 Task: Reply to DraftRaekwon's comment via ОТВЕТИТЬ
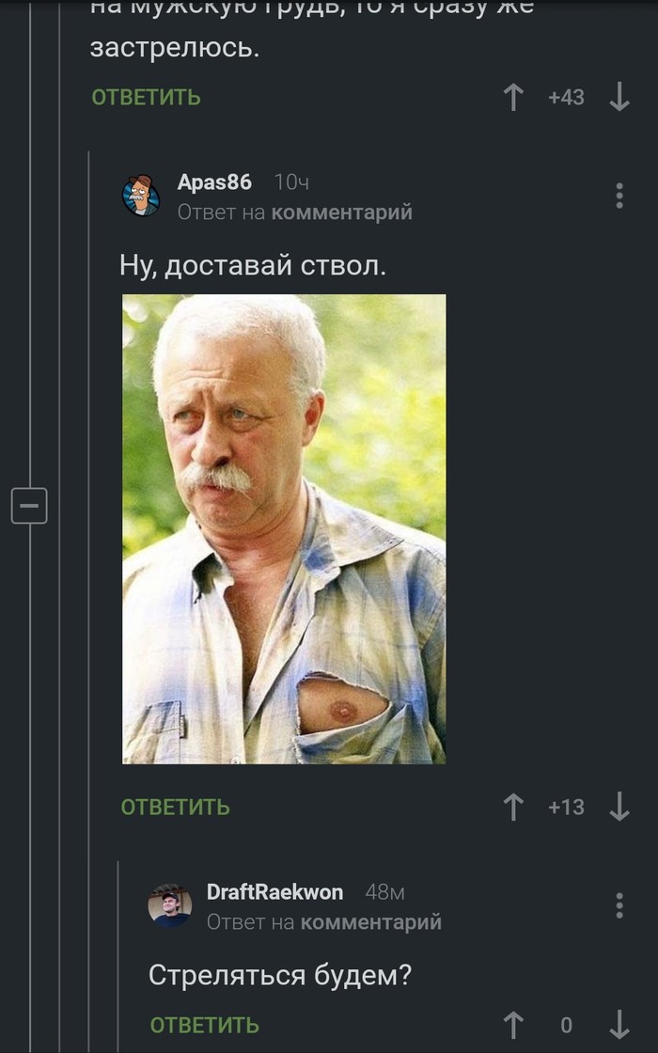coord(204,1025)
